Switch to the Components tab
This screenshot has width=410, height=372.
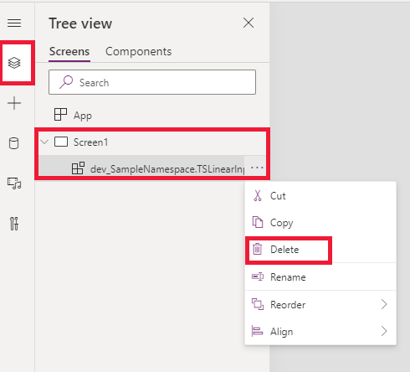[139, 52]
